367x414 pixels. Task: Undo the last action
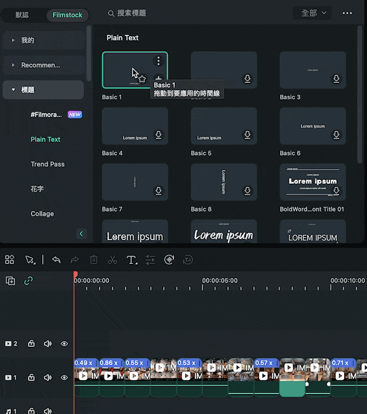56,260
